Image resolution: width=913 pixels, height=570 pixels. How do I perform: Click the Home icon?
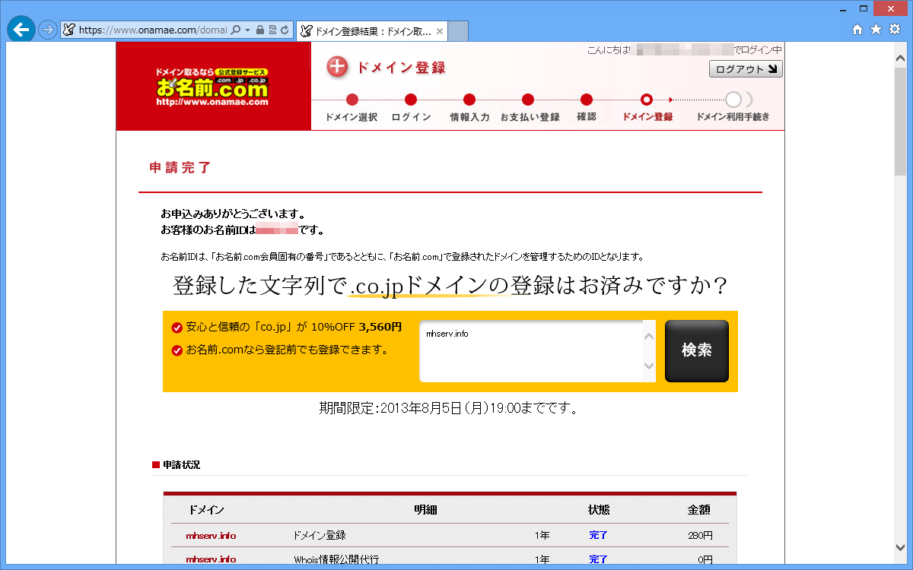856,30
